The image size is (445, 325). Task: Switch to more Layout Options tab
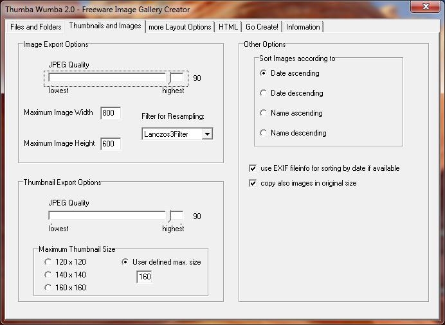coord(179,27)
